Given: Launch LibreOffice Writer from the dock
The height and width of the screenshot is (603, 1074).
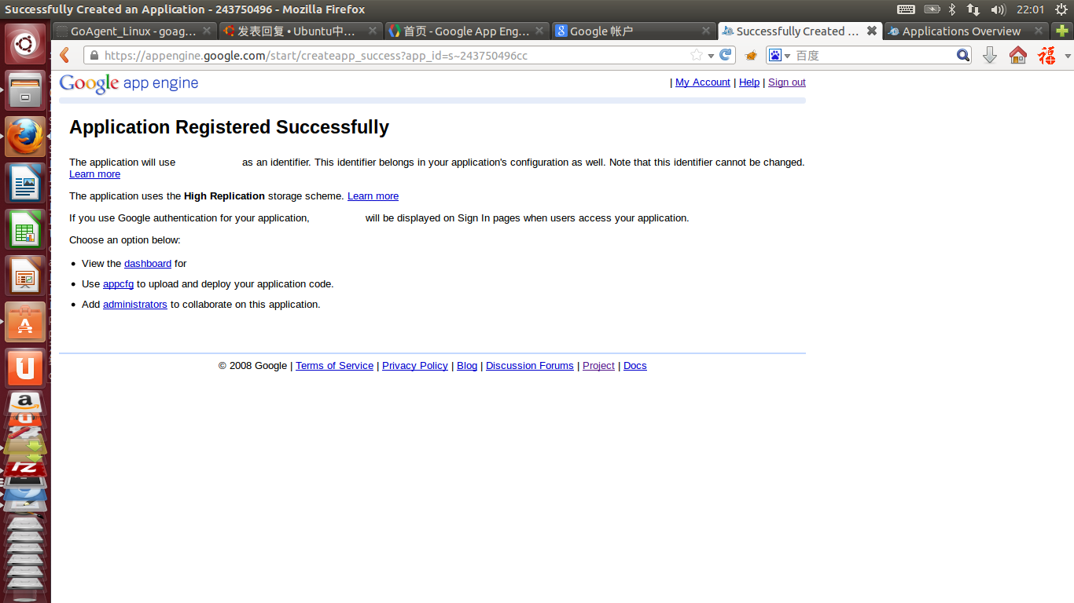Looking at the screenshot, I should [25, 184].
